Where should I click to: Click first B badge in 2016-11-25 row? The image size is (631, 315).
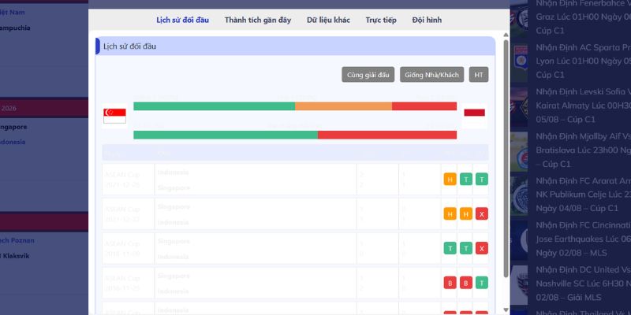point(450,283)
